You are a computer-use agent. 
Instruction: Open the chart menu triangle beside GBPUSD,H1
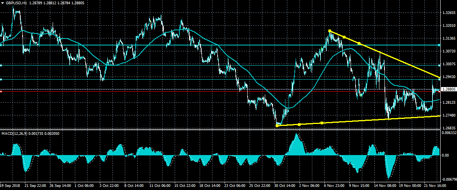2,3
